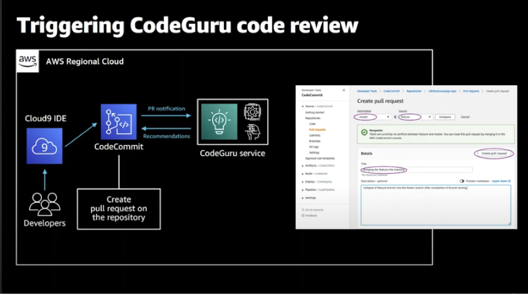Expand the Deploy CodeDeploy section
This screenshot has height=294, width=528.
pos(303,182)
